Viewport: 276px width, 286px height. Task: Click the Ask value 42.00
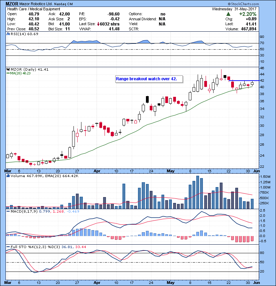pyautogui.click(x=65, y=14)
